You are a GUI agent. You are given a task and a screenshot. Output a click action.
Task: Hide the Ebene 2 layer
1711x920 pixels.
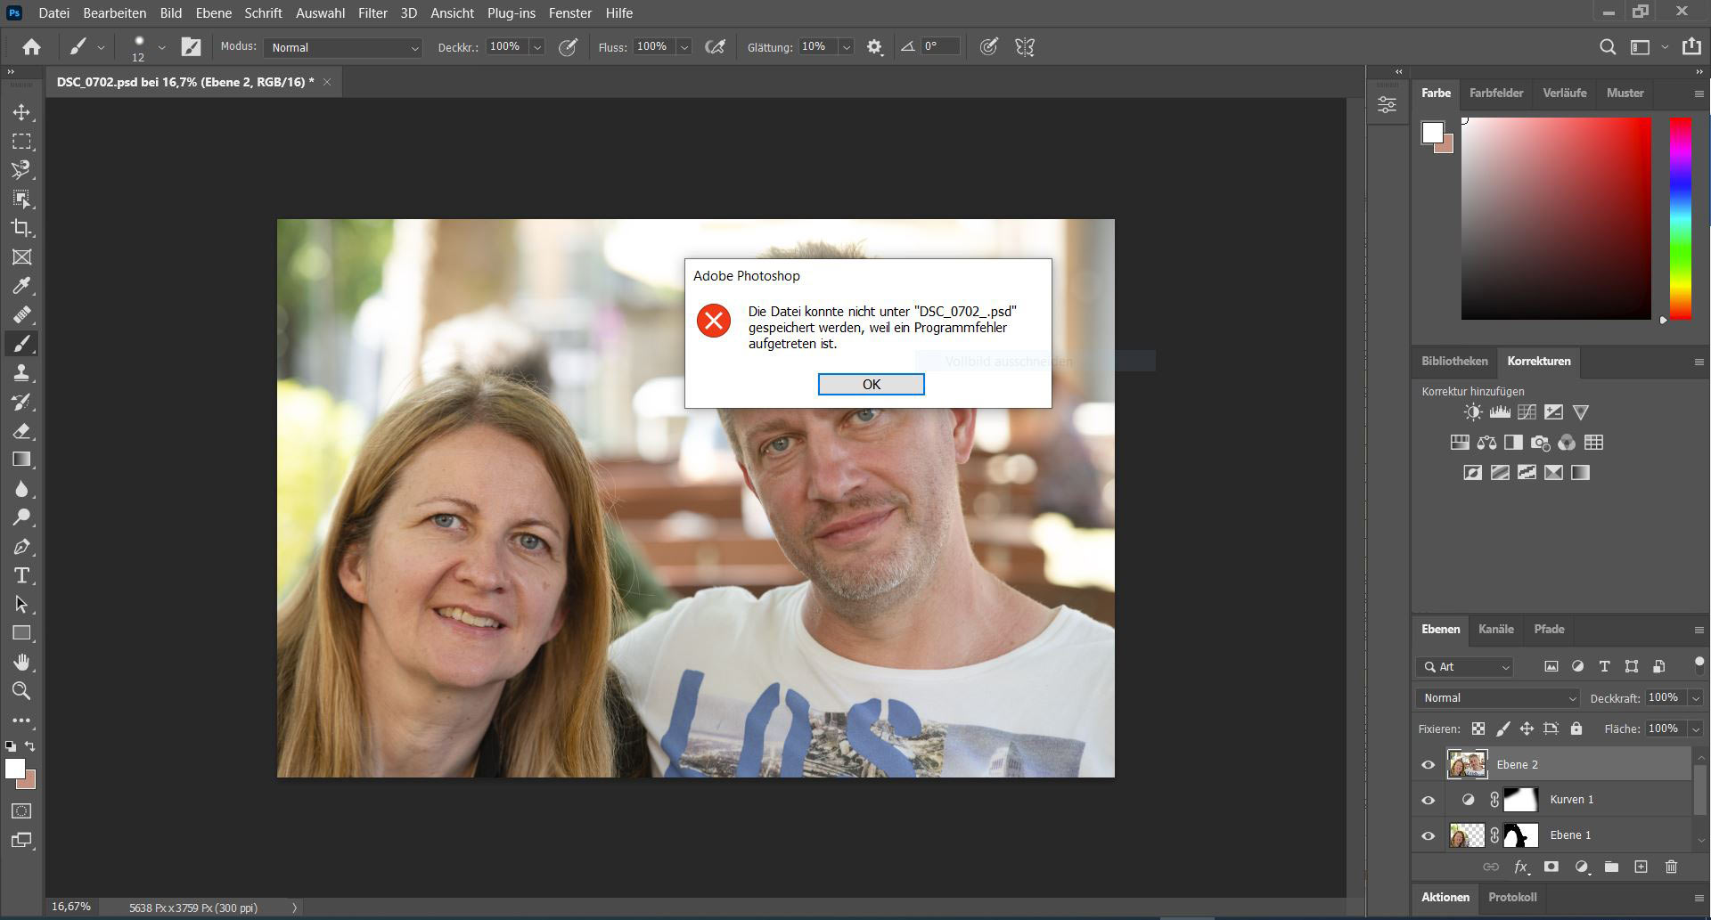coord(1428,765)
